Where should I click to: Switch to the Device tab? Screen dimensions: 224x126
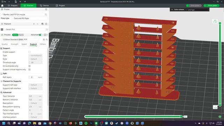tap(44, 6)
